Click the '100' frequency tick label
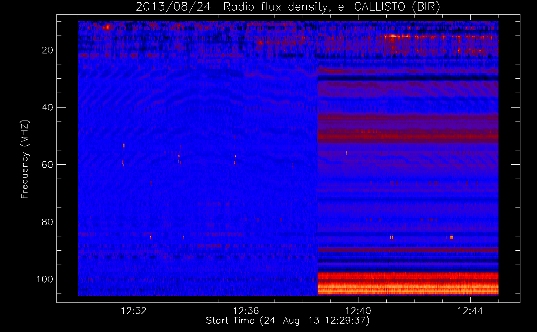The width and height of the screenshot is (537, 332). coord(45,279)
